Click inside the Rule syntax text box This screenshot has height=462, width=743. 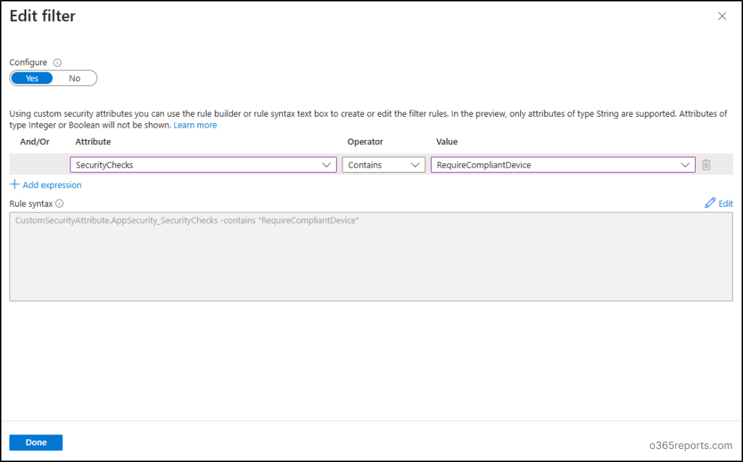point(371,256)
